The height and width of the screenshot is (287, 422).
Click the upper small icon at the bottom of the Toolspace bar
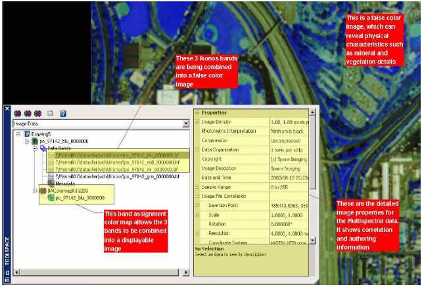coord(7,273)
